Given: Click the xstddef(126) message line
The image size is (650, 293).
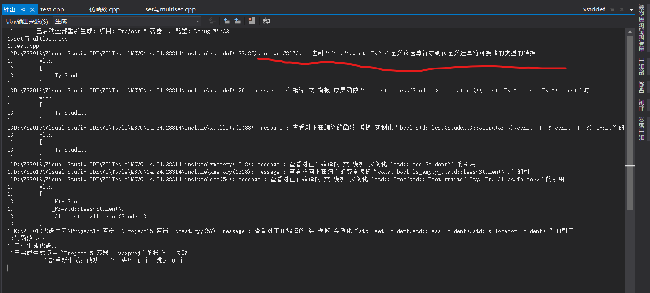Looking at the screenshot, I should point(298,90).
